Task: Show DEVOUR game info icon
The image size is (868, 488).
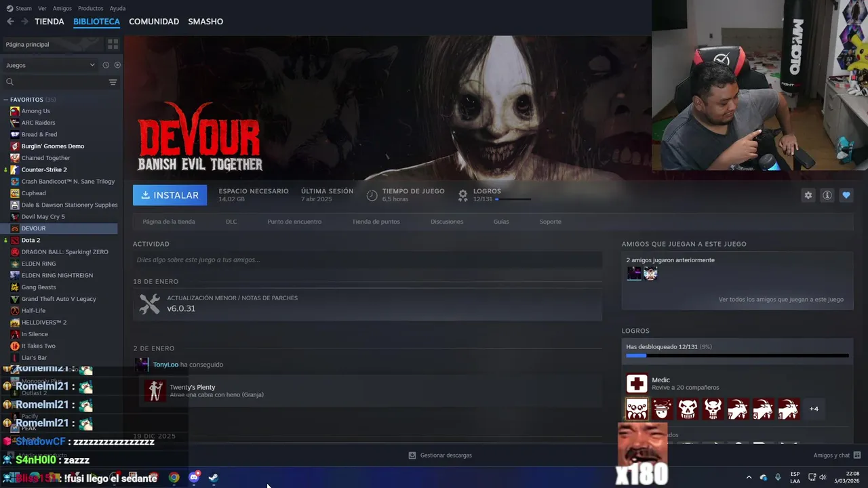Action: 827,195
